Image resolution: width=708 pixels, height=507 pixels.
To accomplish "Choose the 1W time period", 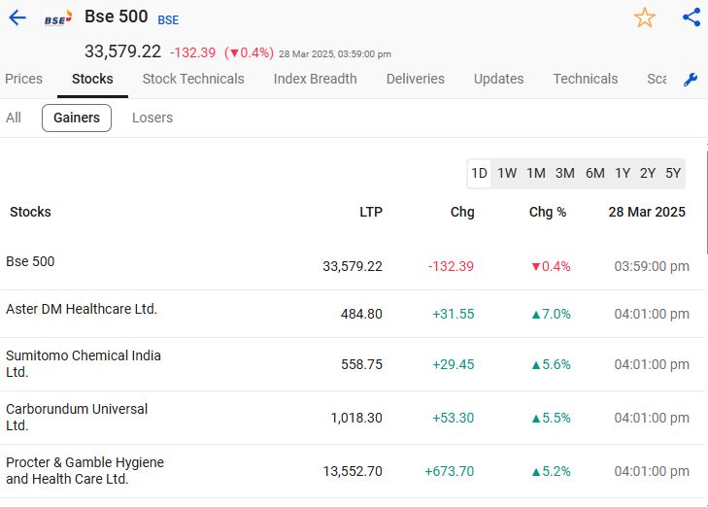I will (x=507, y=173).
